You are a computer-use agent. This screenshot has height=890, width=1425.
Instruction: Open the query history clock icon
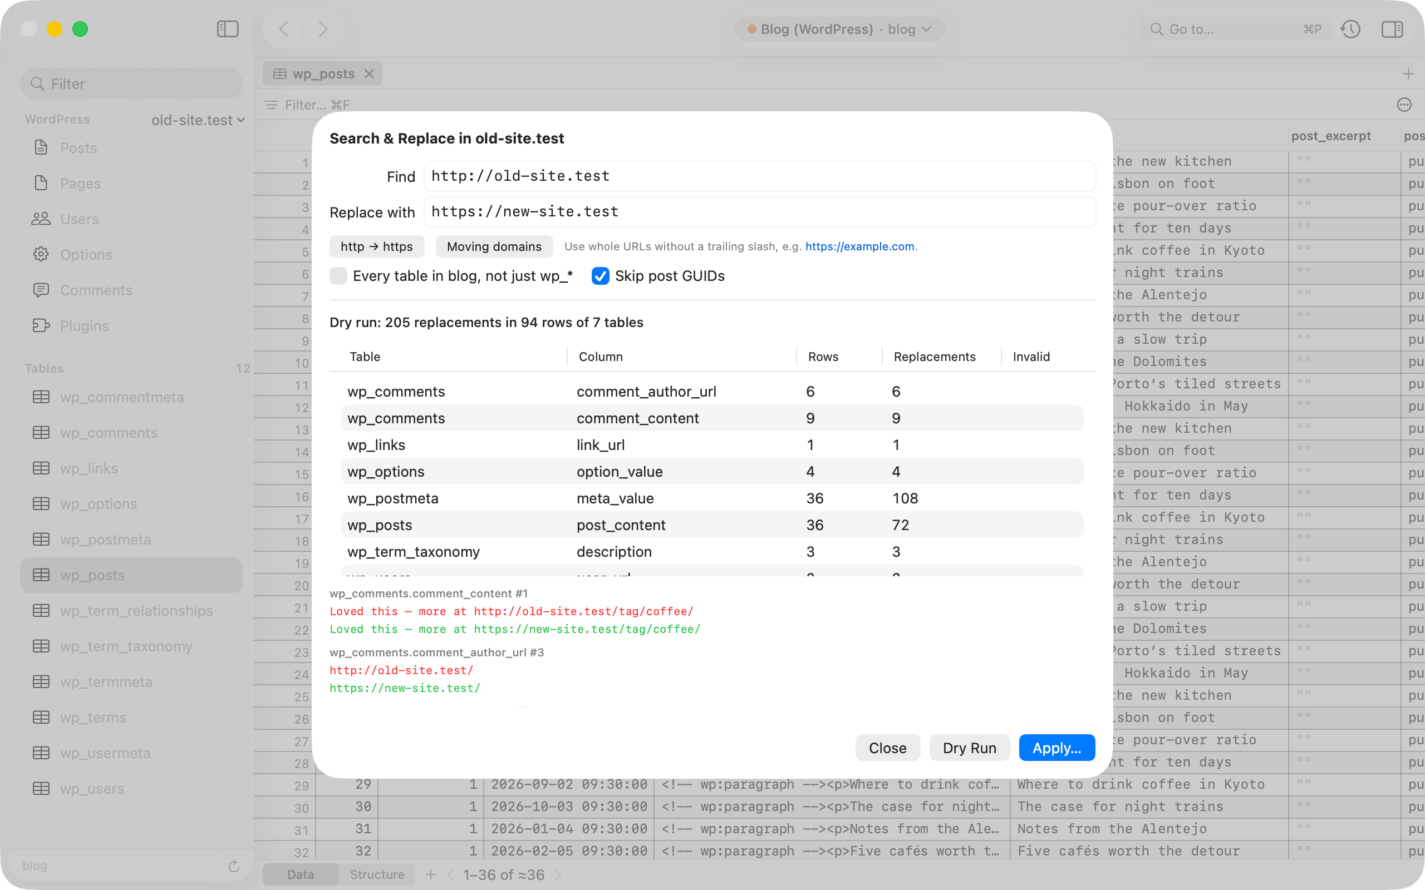(1350, 29)
